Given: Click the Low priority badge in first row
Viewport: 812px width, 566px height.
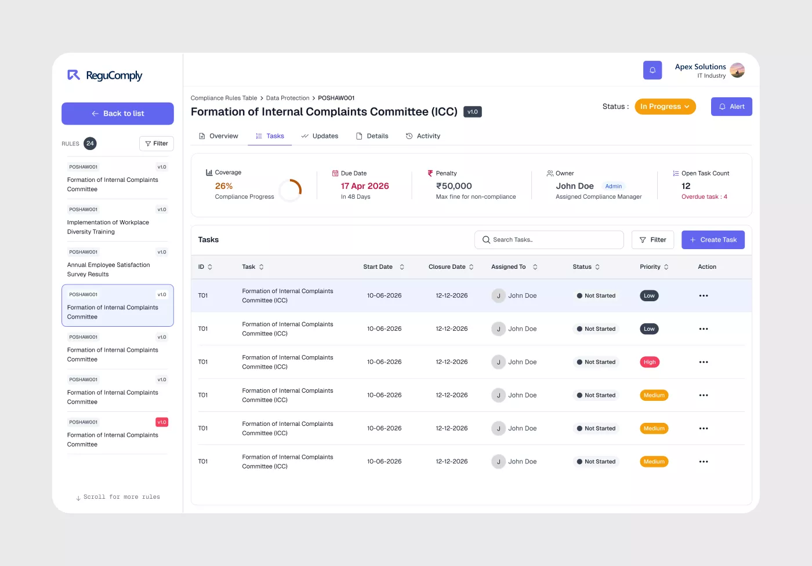Looking at the screenshot, I should pyautogui.click(x=649, y=296).
